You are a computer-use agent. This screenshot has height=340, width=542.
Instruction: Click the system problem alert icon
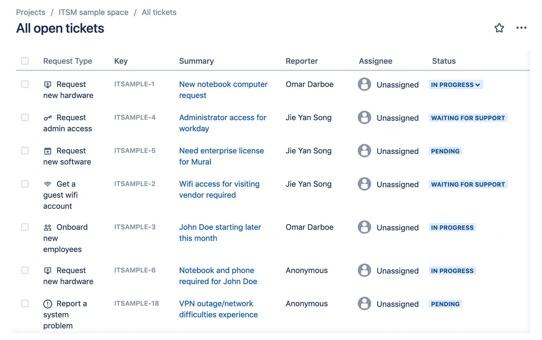[x=48, y=304]
